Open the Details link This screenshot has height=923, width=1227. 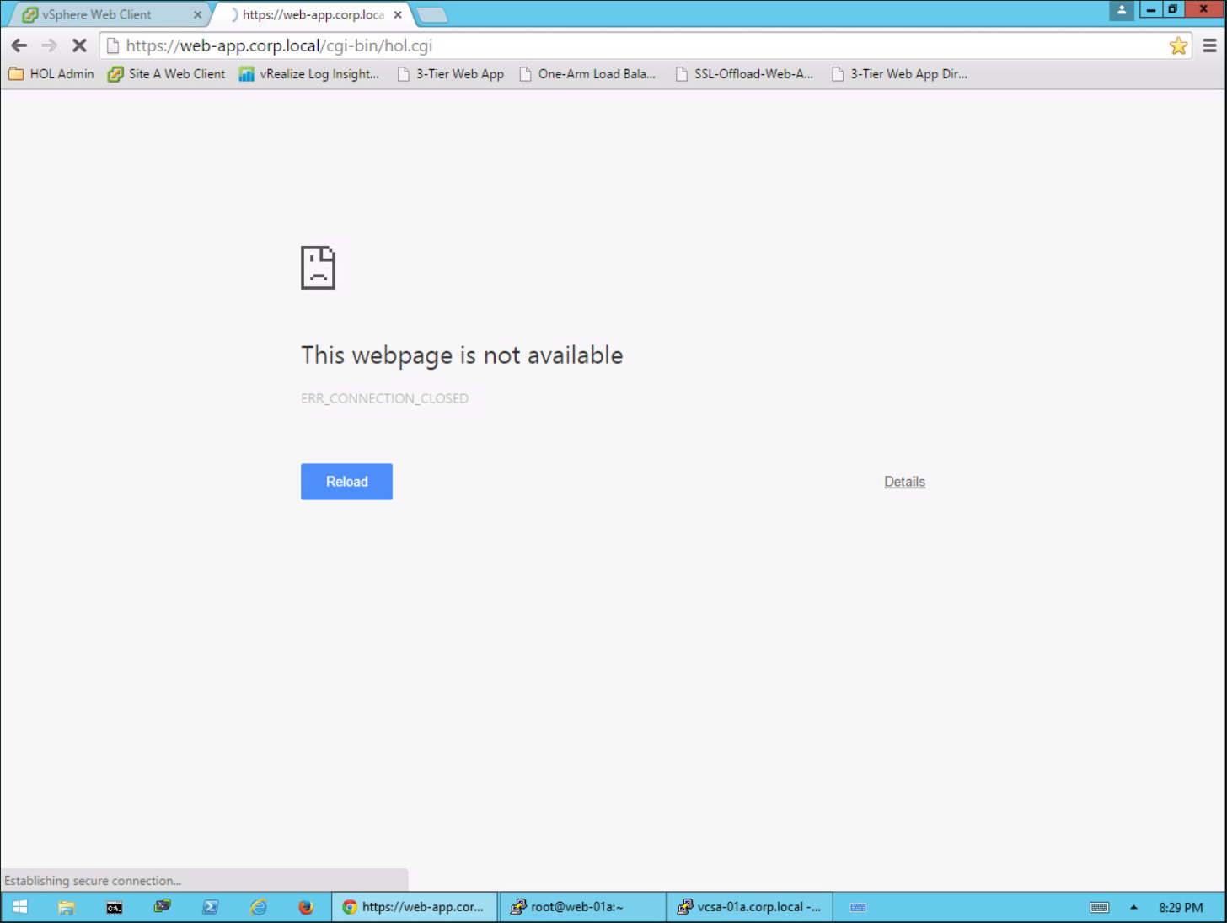(x=904, y=482)
